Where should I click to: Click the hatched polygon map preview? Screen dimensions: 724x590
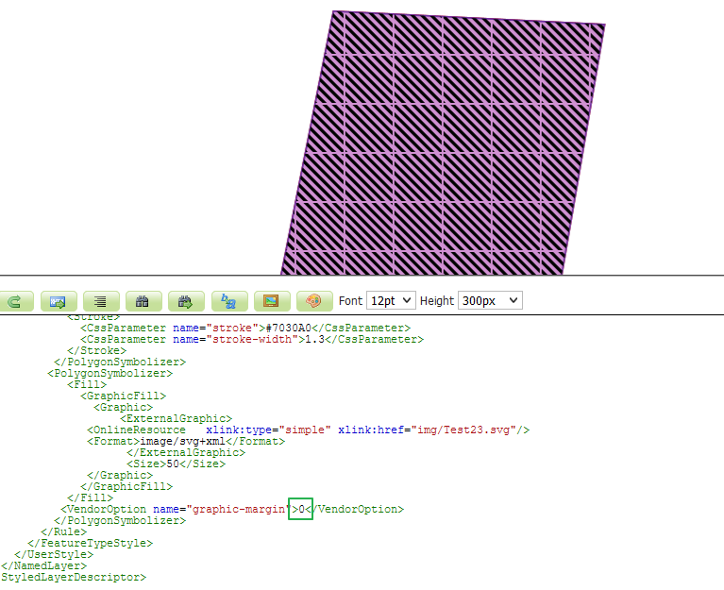pyautogui.click(x=443, y=143)
